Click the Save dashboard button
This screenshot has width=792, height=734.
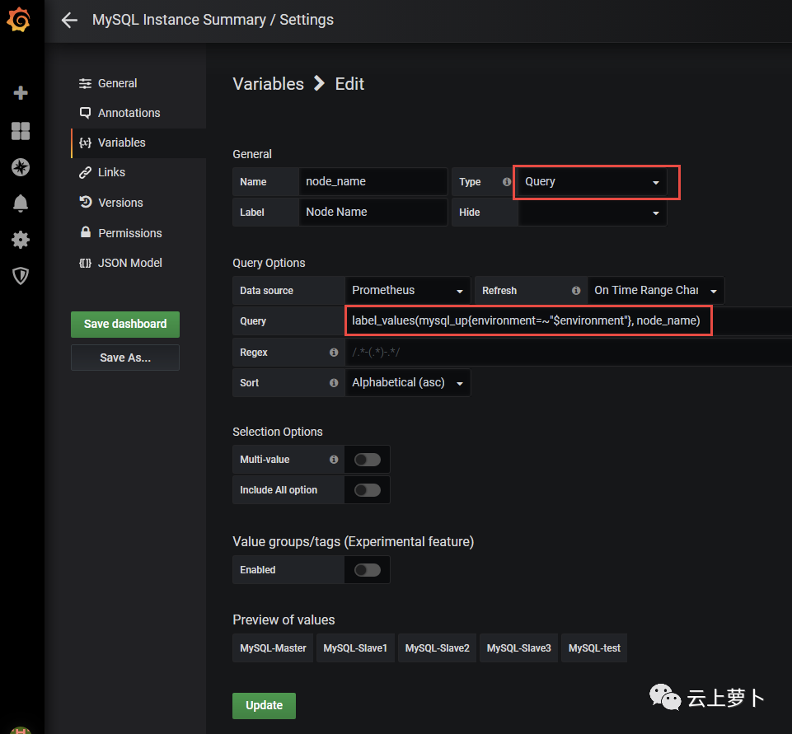click(125, 324)
